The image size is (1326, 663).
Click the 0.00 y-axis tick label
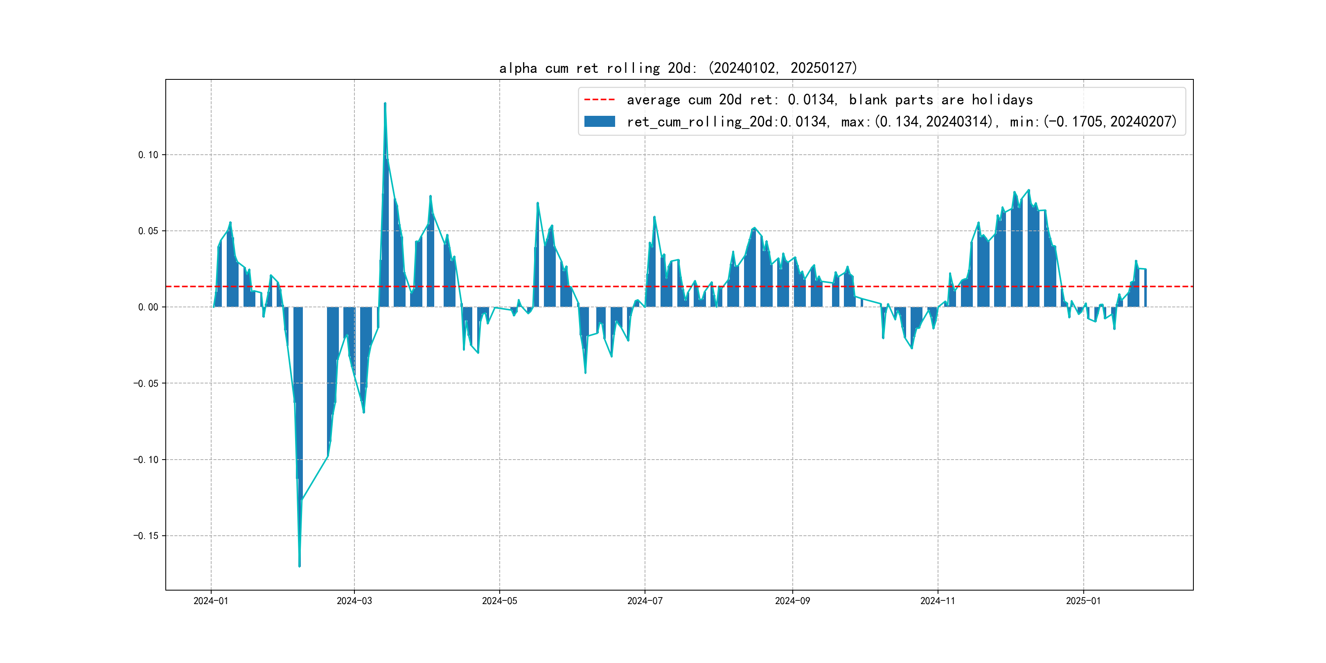coord(148,307)
